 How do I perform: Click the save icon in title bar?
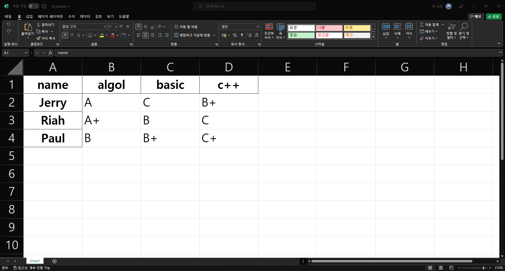[x=44, y=6]
